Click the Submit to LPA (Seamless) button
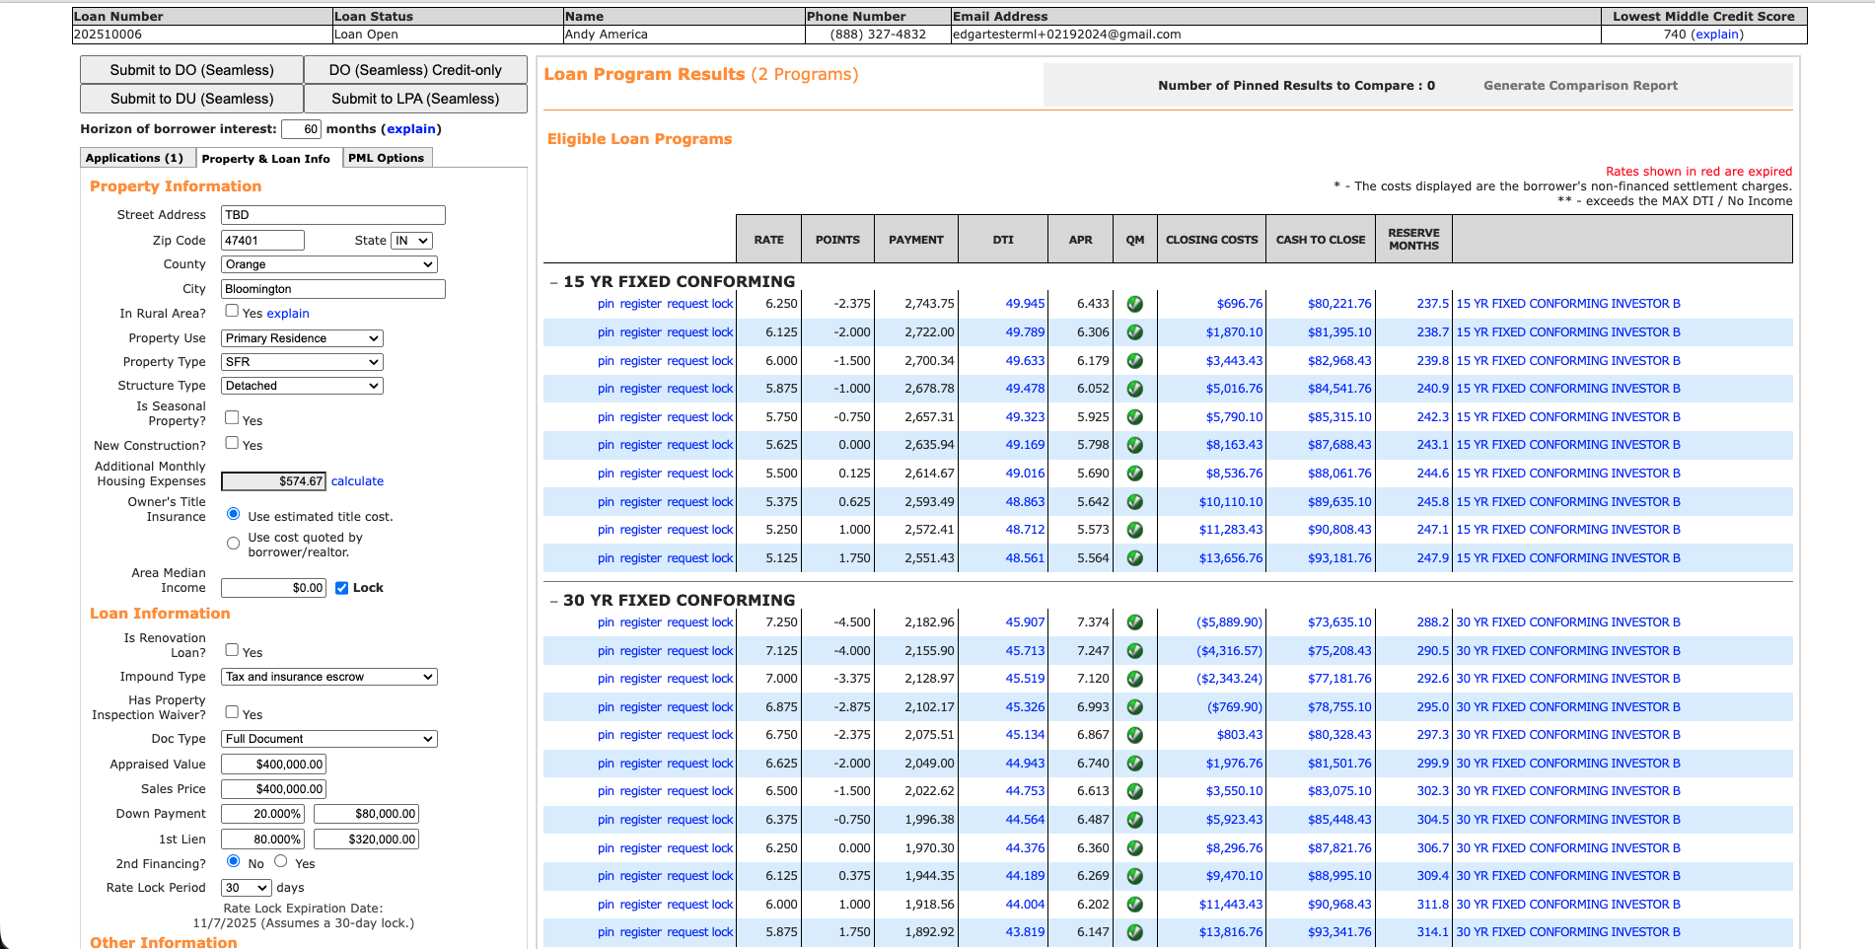This screenshot has height=949, width=1875. [x=416, y=99]
